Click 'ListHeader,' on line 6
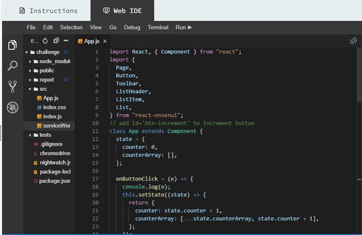Viewport: 362px width, 235px height. pyautogui.click(x=133, y=92)
